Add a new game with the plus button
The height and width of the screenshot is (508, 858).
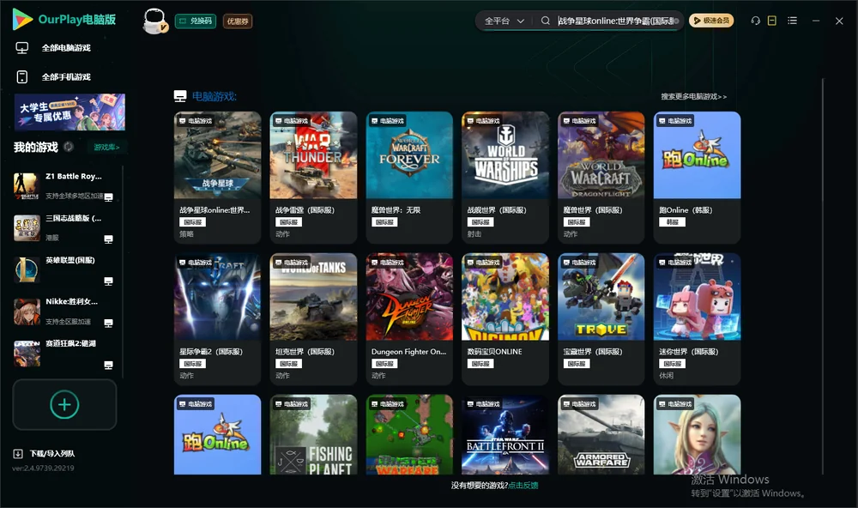64,404
